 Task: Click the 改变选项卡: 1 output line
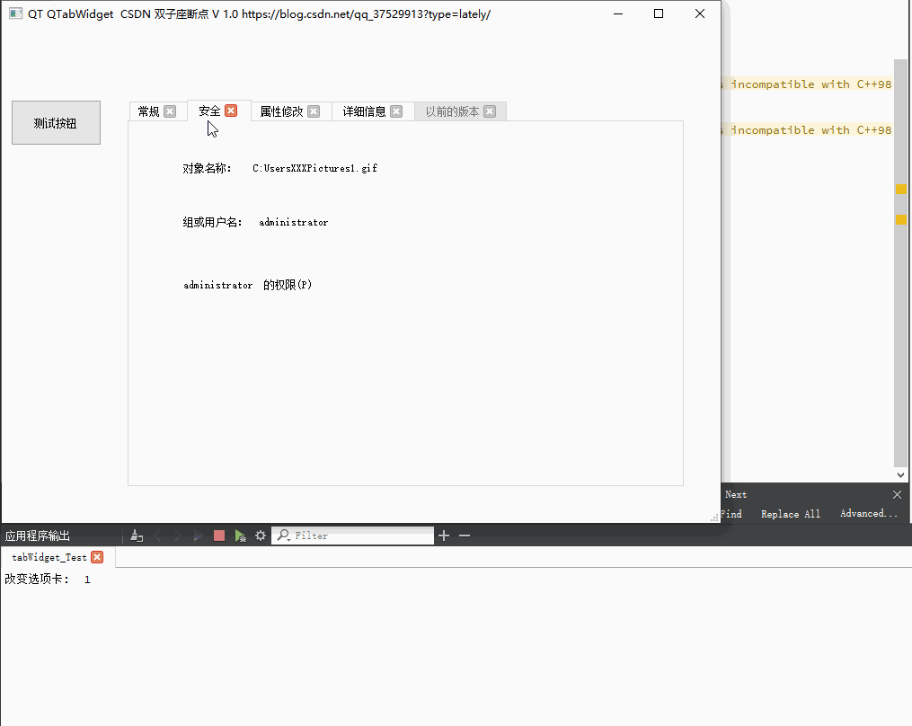(x=48, y=579)
